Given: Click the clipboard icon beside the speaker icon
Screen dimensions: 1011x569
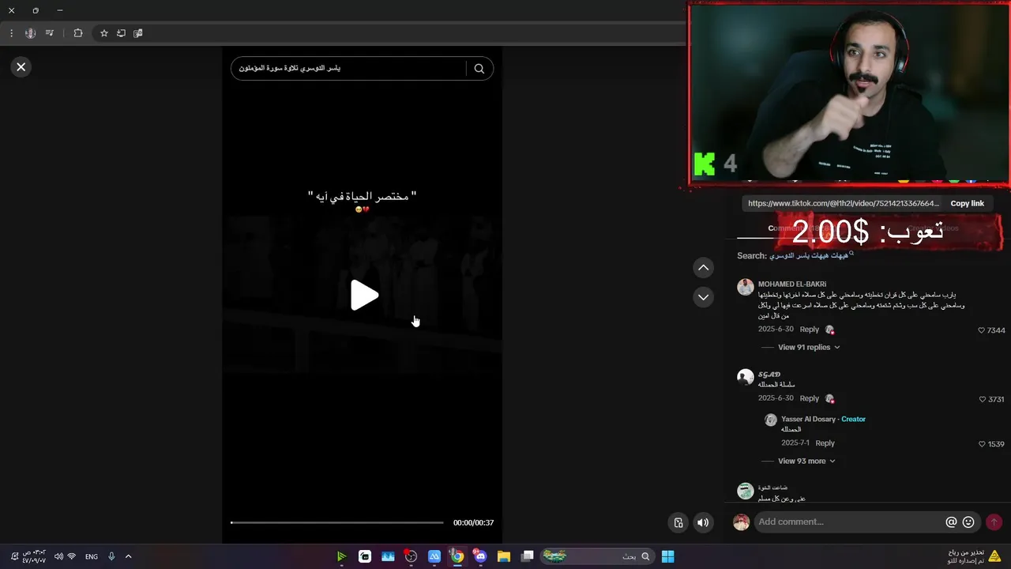Looking at the screenshot, I should tap(678, 522).
